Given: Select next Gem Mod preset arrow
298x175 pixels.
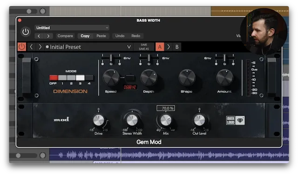Looking at the screenshot, I should 40,47.
